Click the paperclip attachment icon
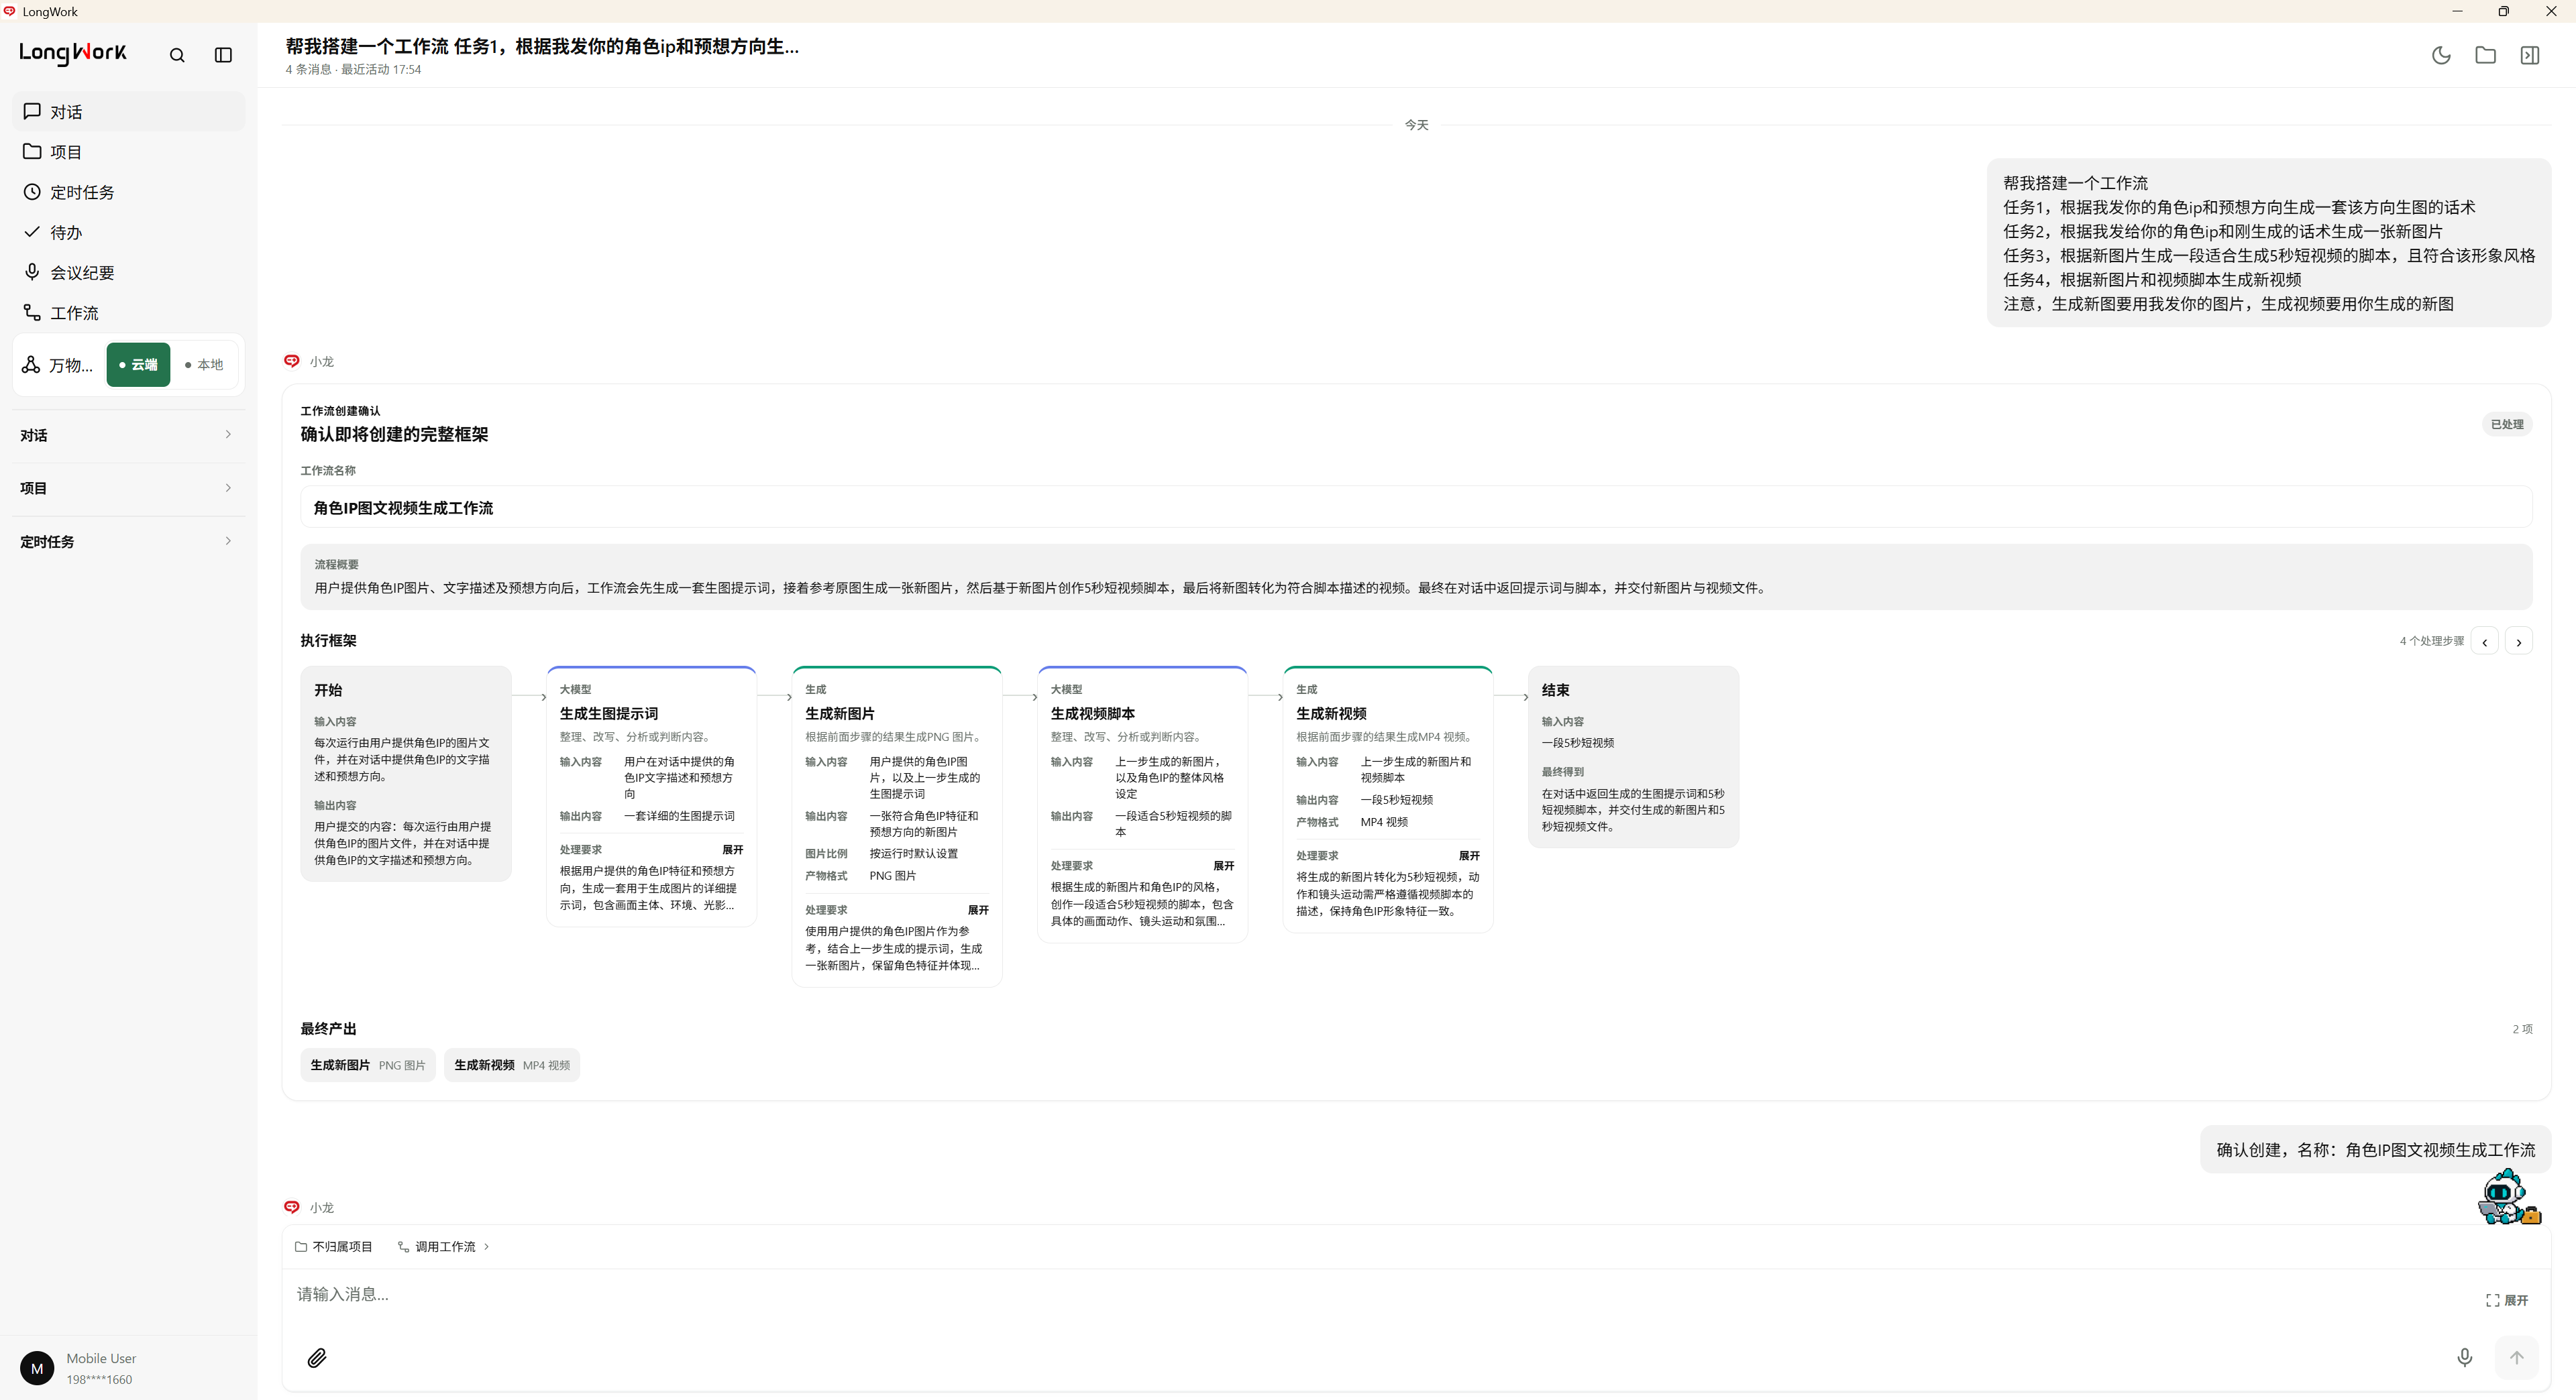This screenshot has height=1400, width=2576. (x=317, y=1357)
